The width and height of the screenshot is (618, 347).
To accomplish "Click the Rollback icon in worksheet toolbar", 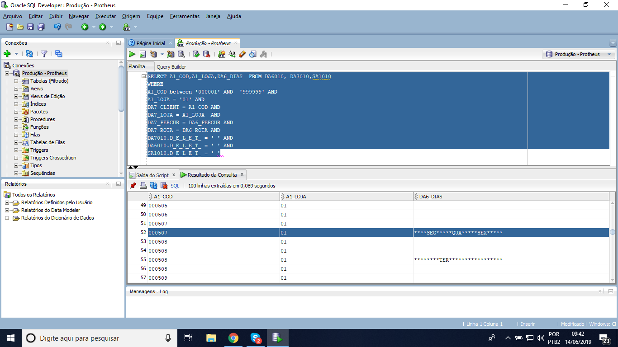I will point(206,54).
